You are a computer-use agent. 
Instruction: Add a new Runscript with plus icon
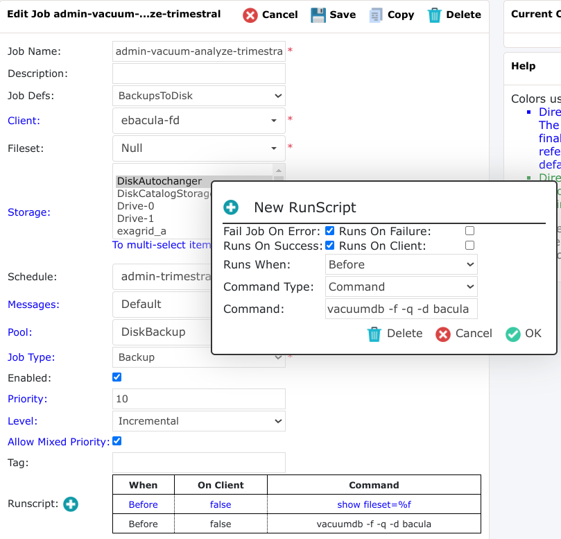(71, 504)
